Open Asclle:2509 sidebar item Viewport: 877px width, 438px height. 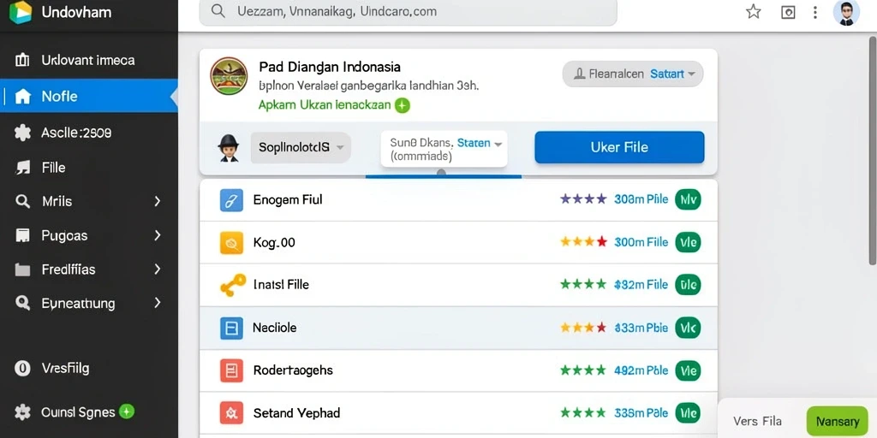coord(89,133)
